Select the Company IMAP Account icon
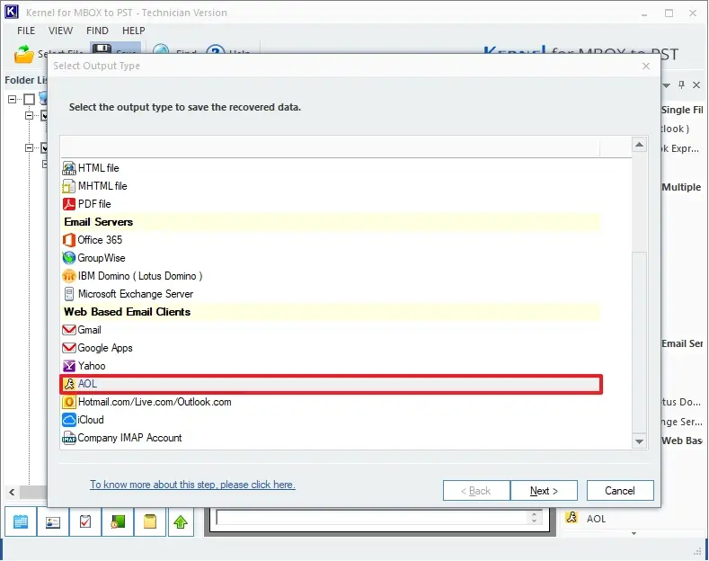 pyautogui.click(x=68, y=438)
